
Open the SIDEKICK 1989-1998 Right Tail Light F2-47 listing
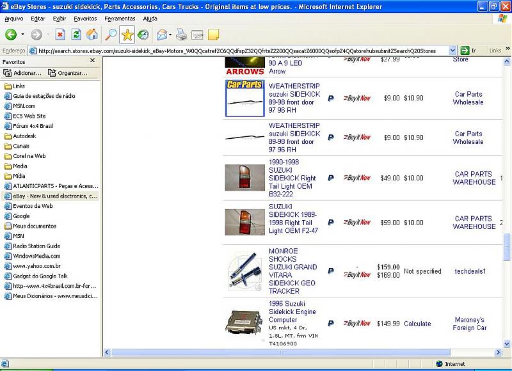pyautogui.click(x=293, y=219)
